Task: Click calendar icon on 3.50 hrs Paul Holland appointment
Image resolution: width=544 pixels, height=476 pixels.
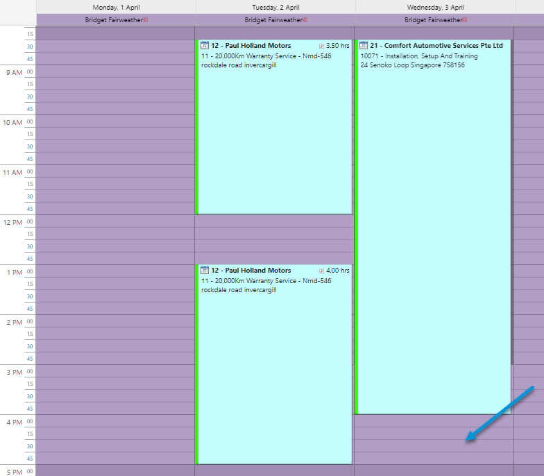Action: pyautogui.click(x=205, y=46)
